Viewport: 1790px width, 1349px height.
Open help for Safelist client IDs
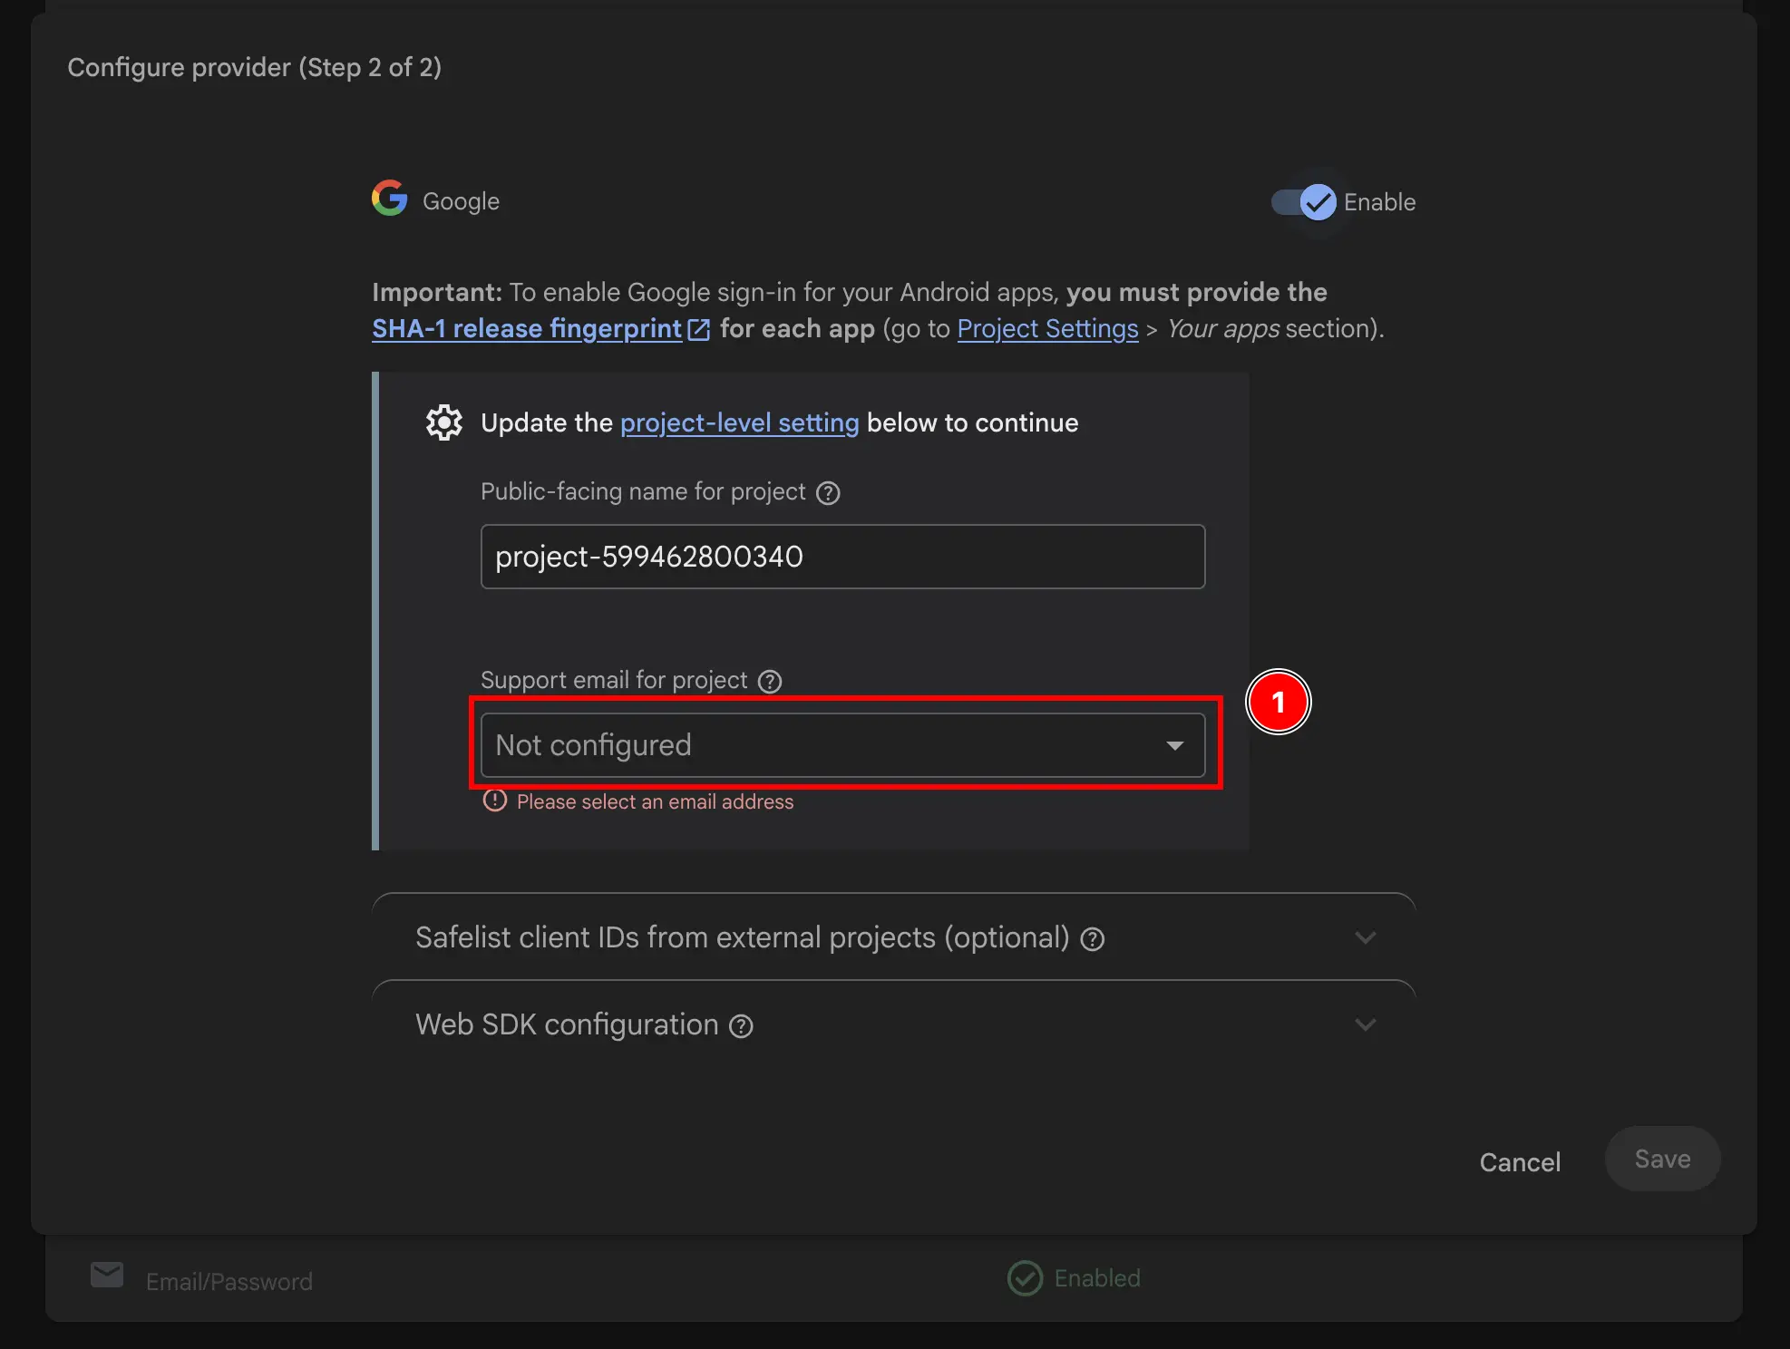click(x=1094, y=939)
